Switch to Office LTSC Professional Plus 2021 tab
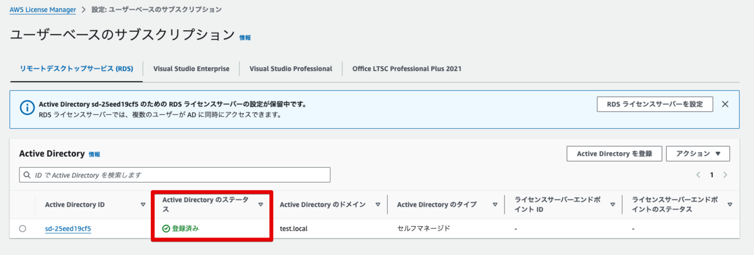754x255 pixels. [407, 68]
